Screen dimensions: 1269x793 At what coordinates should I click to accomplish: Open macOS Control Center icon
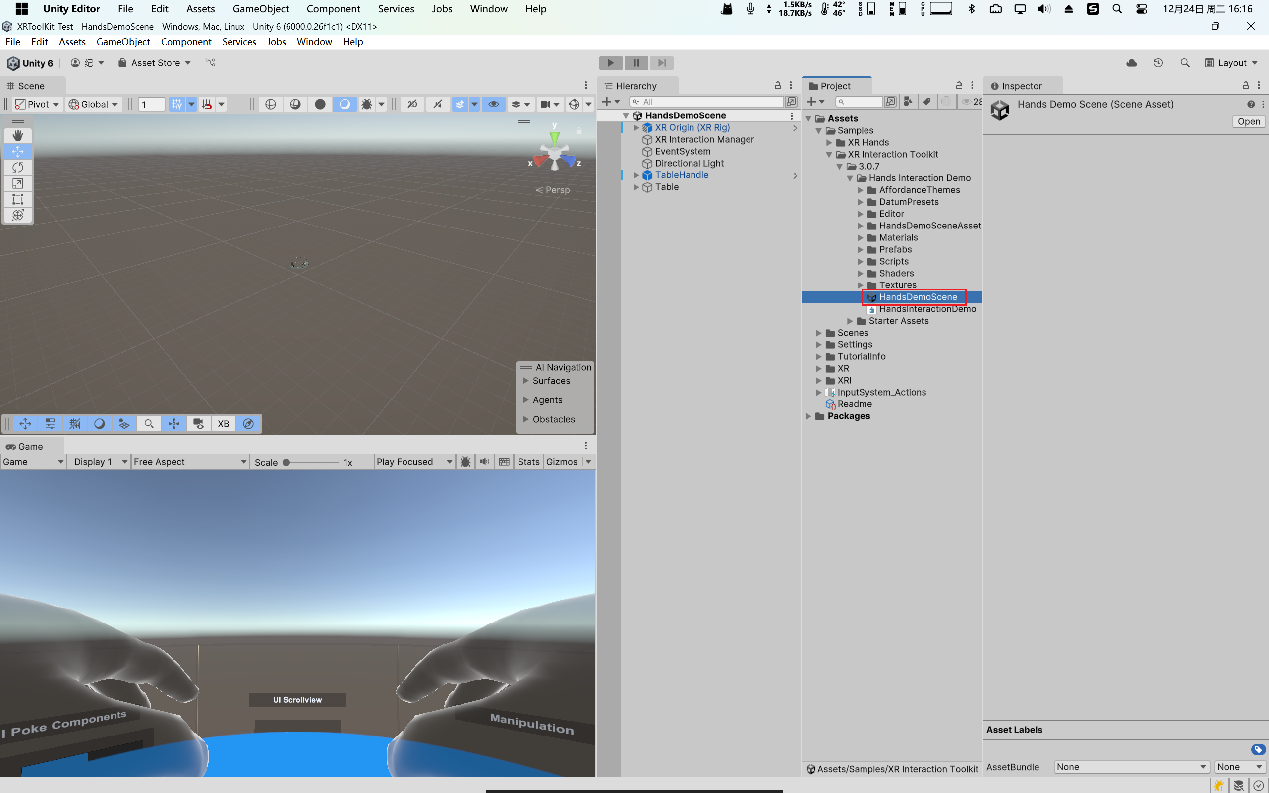click(x=1141, y=9)
